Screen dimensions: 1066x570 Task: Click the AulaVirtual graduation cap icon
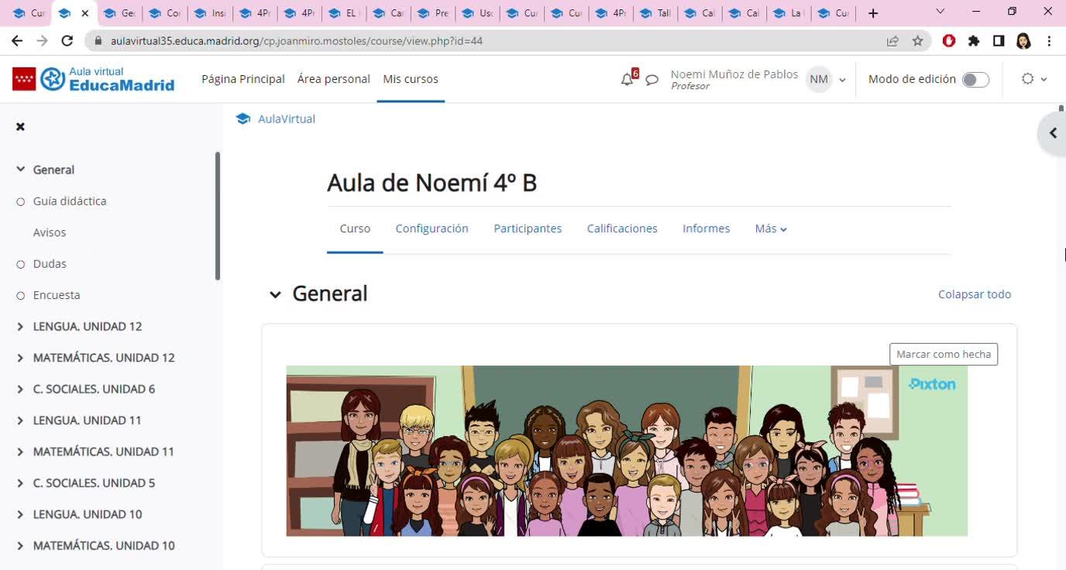pyautogui.click(x=243, y=118)
